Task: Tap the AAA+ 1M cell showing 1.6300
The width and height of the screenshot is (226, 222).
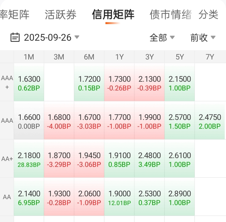Action: pyautogui.click(x=29, y=83)
